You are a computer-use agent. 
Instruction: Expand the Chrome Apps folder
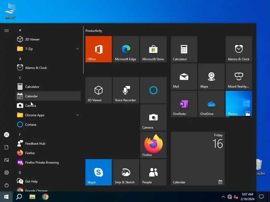click(x=48, y=115)
